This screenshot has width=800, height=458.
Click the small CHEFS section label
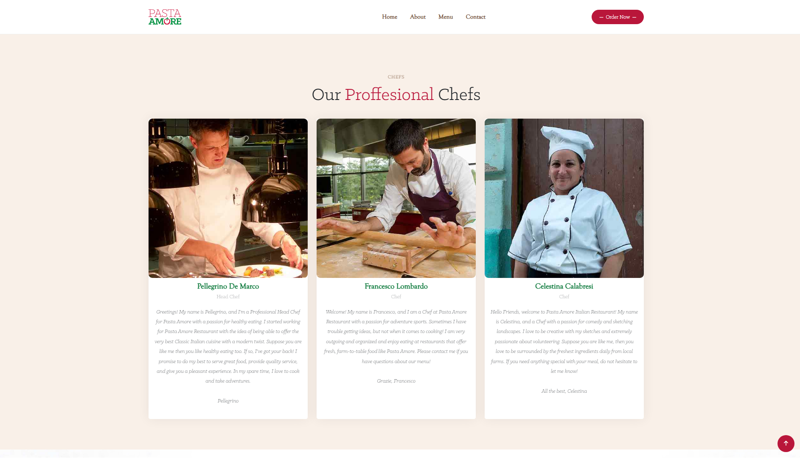(396, 77)
